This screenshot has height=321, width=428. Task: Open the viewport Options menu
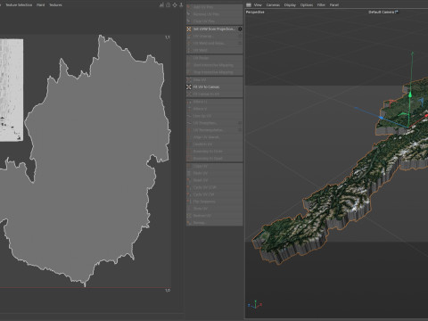(x=307, y=5)
